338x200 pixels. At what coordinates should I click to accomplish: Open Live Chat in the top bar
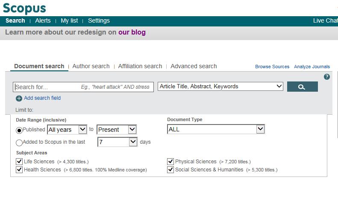pyautogui.click(x=326, y=20)
